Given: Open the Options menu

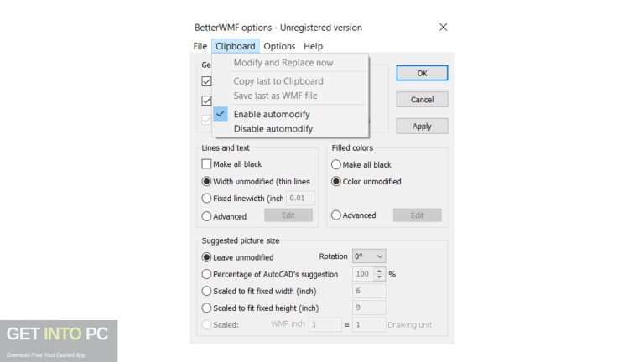Looking at the screenshot, I should pos(279,46).
